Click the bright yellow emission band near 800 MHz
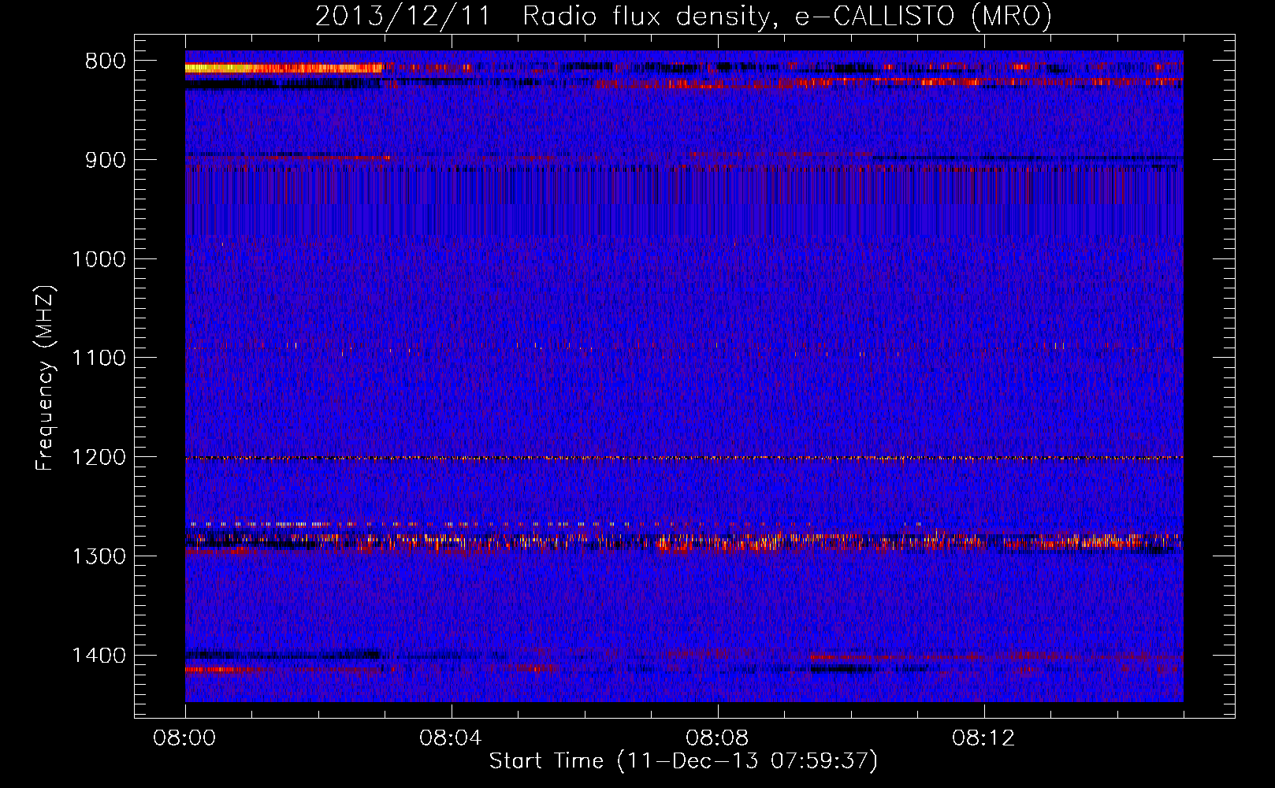The image size is (1275, 788). pos(284,69)
